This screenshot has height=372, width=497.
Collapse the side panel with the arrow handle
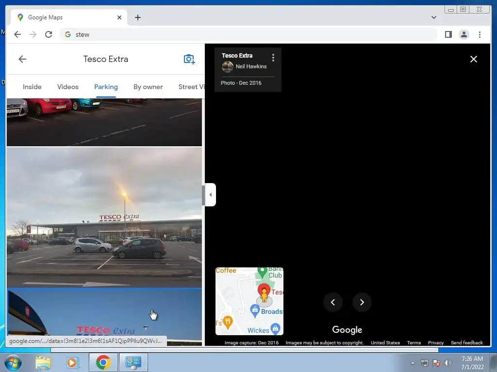211,195
